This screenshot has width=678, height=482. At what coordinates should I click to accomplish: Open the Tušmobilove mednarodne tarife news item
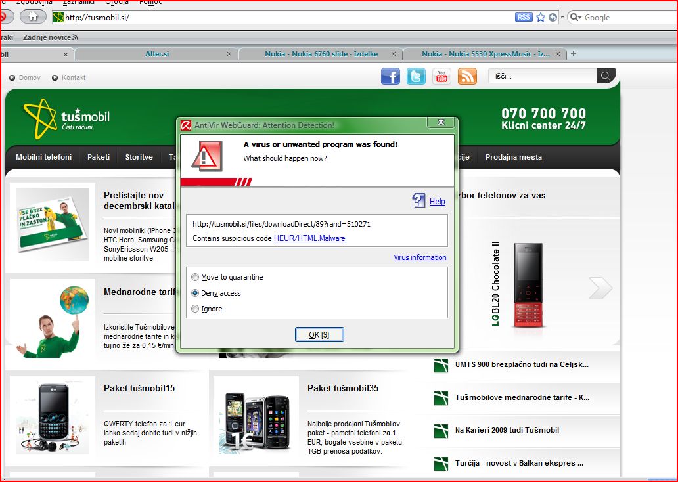522,397
